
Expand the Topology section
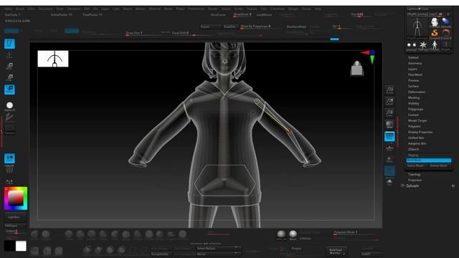[x=415, y=174]
